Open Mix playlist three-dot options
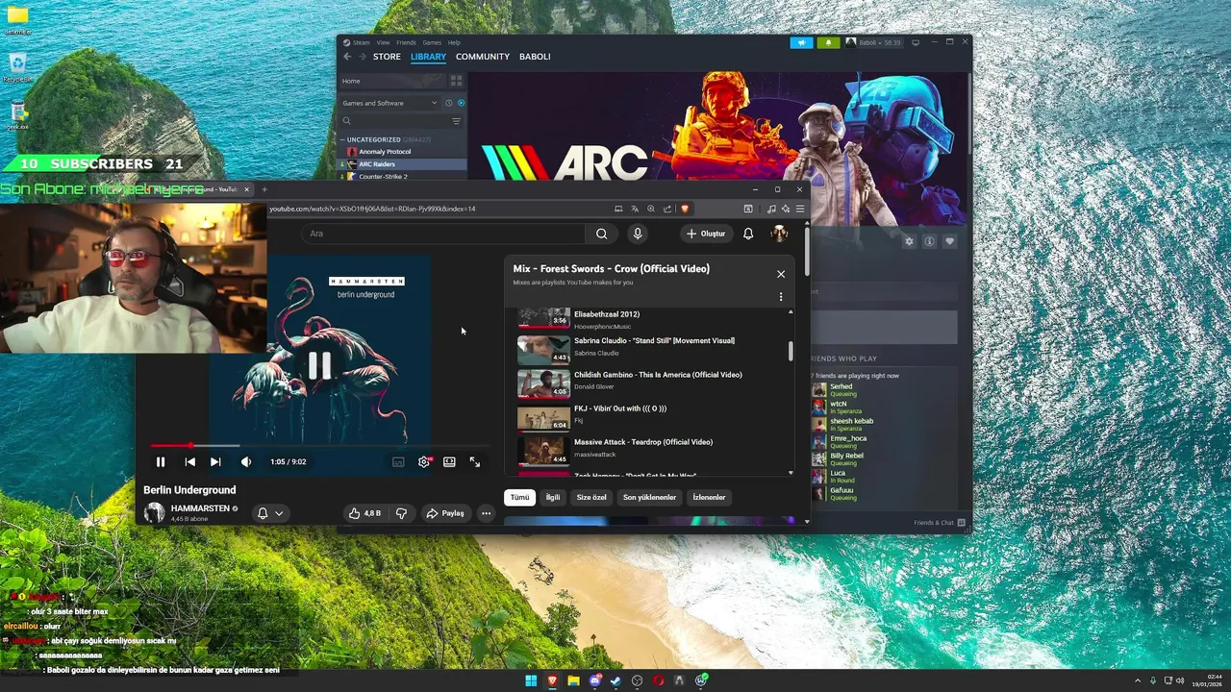 (781, 297)
